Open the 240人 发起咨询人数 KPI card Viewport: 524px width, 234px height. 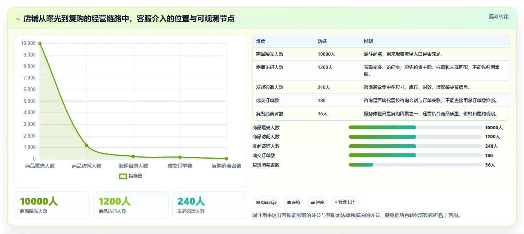(x=210, y=205)
